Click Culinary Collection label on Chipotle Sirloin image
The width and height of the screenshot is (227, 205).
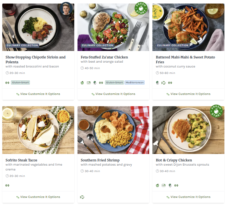(22, 46)
